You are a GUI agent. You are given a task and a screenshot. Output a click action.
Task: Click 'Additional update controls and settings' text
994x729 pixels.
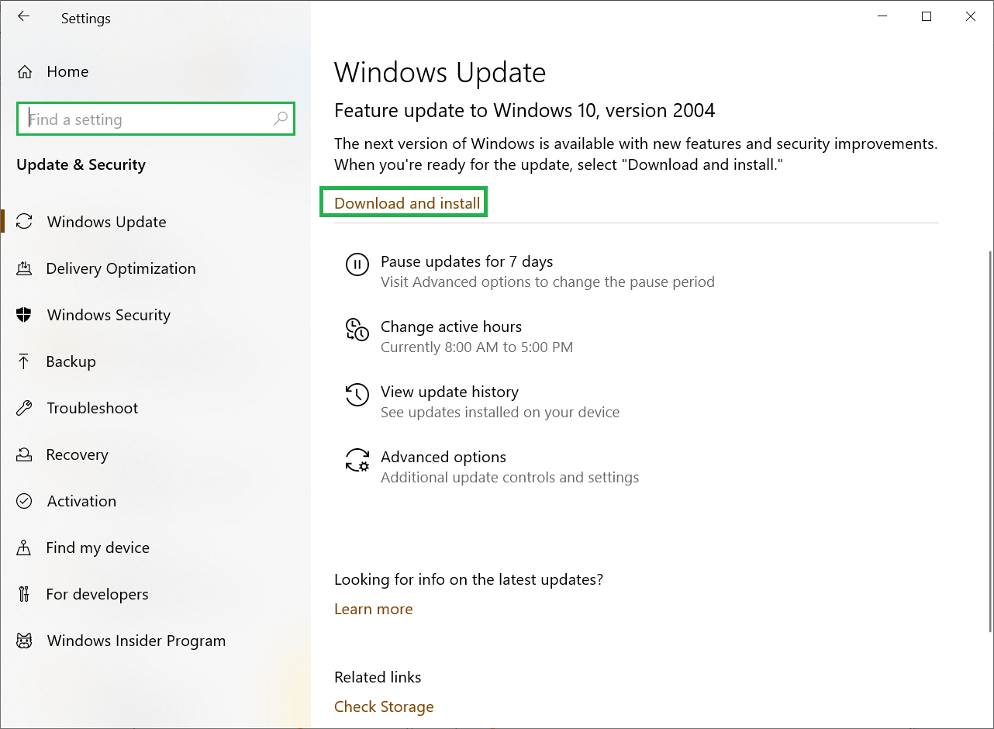click(x=510, y=477)
